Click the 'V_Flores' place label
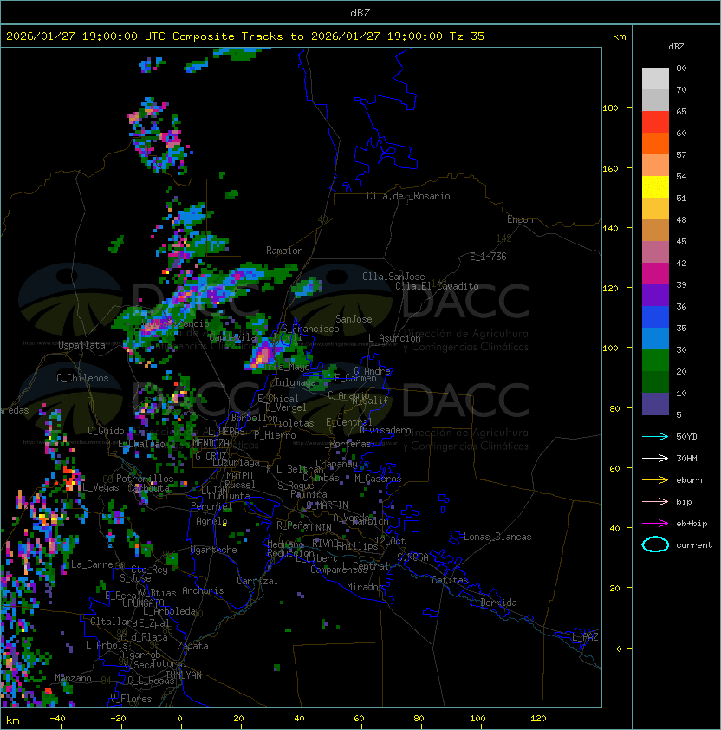Screen dimensions: 721x730 pyautogui.click(x=131, y=699)
